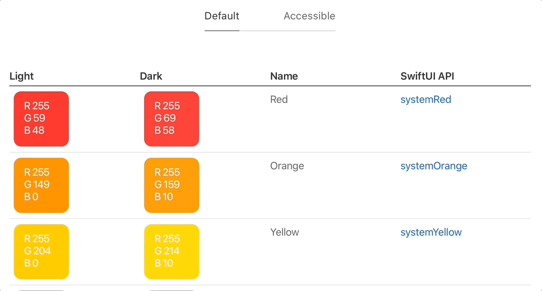The height and width of the screenshot is (291, 542).
Task: Open the systemYellow API link
Action: point(431,232)
